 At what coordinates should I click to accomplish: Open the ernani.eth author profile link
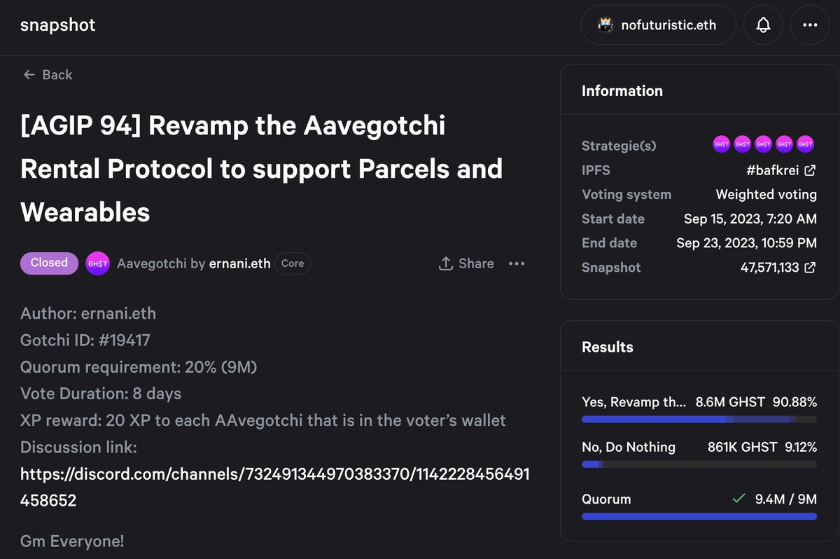point(239,263)
